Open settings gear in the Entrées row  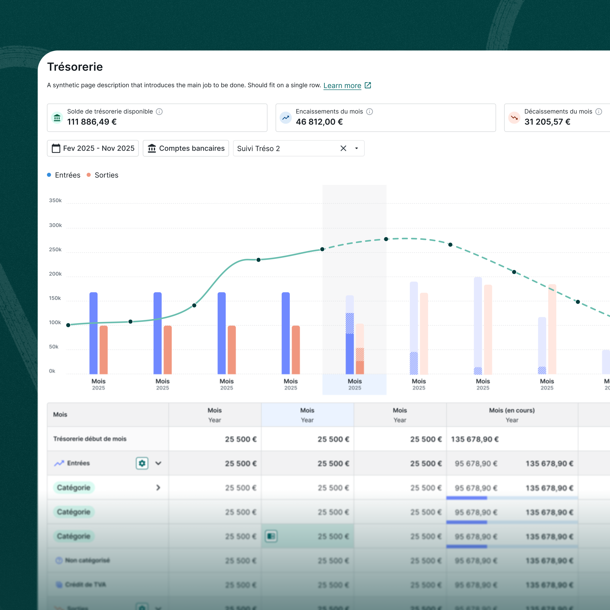click(142, 463)
